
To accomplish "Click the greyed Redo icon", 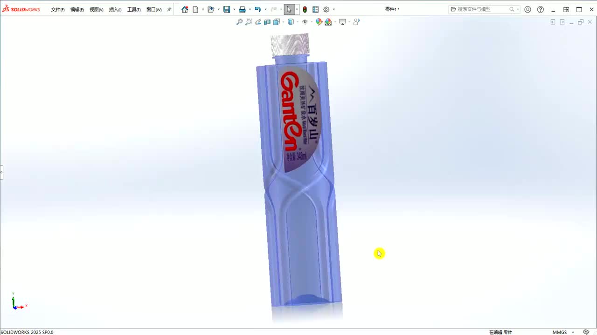I will tap(273, 9).
